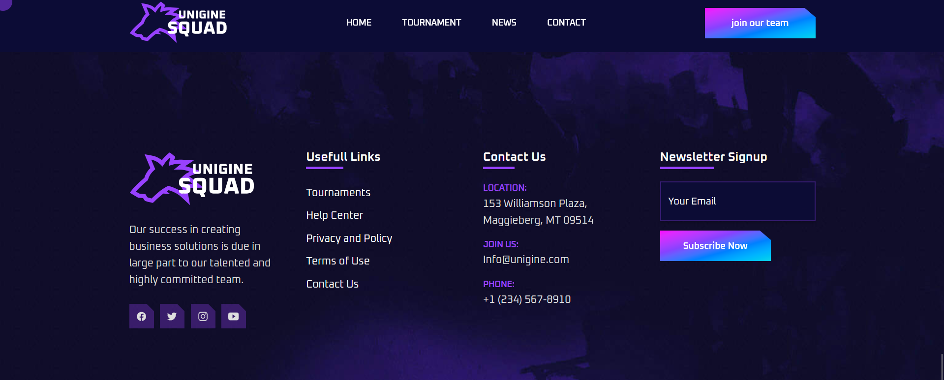The image size is (944, 380).
Task: Focus the Your Email input field
Action: click(738, 201)
